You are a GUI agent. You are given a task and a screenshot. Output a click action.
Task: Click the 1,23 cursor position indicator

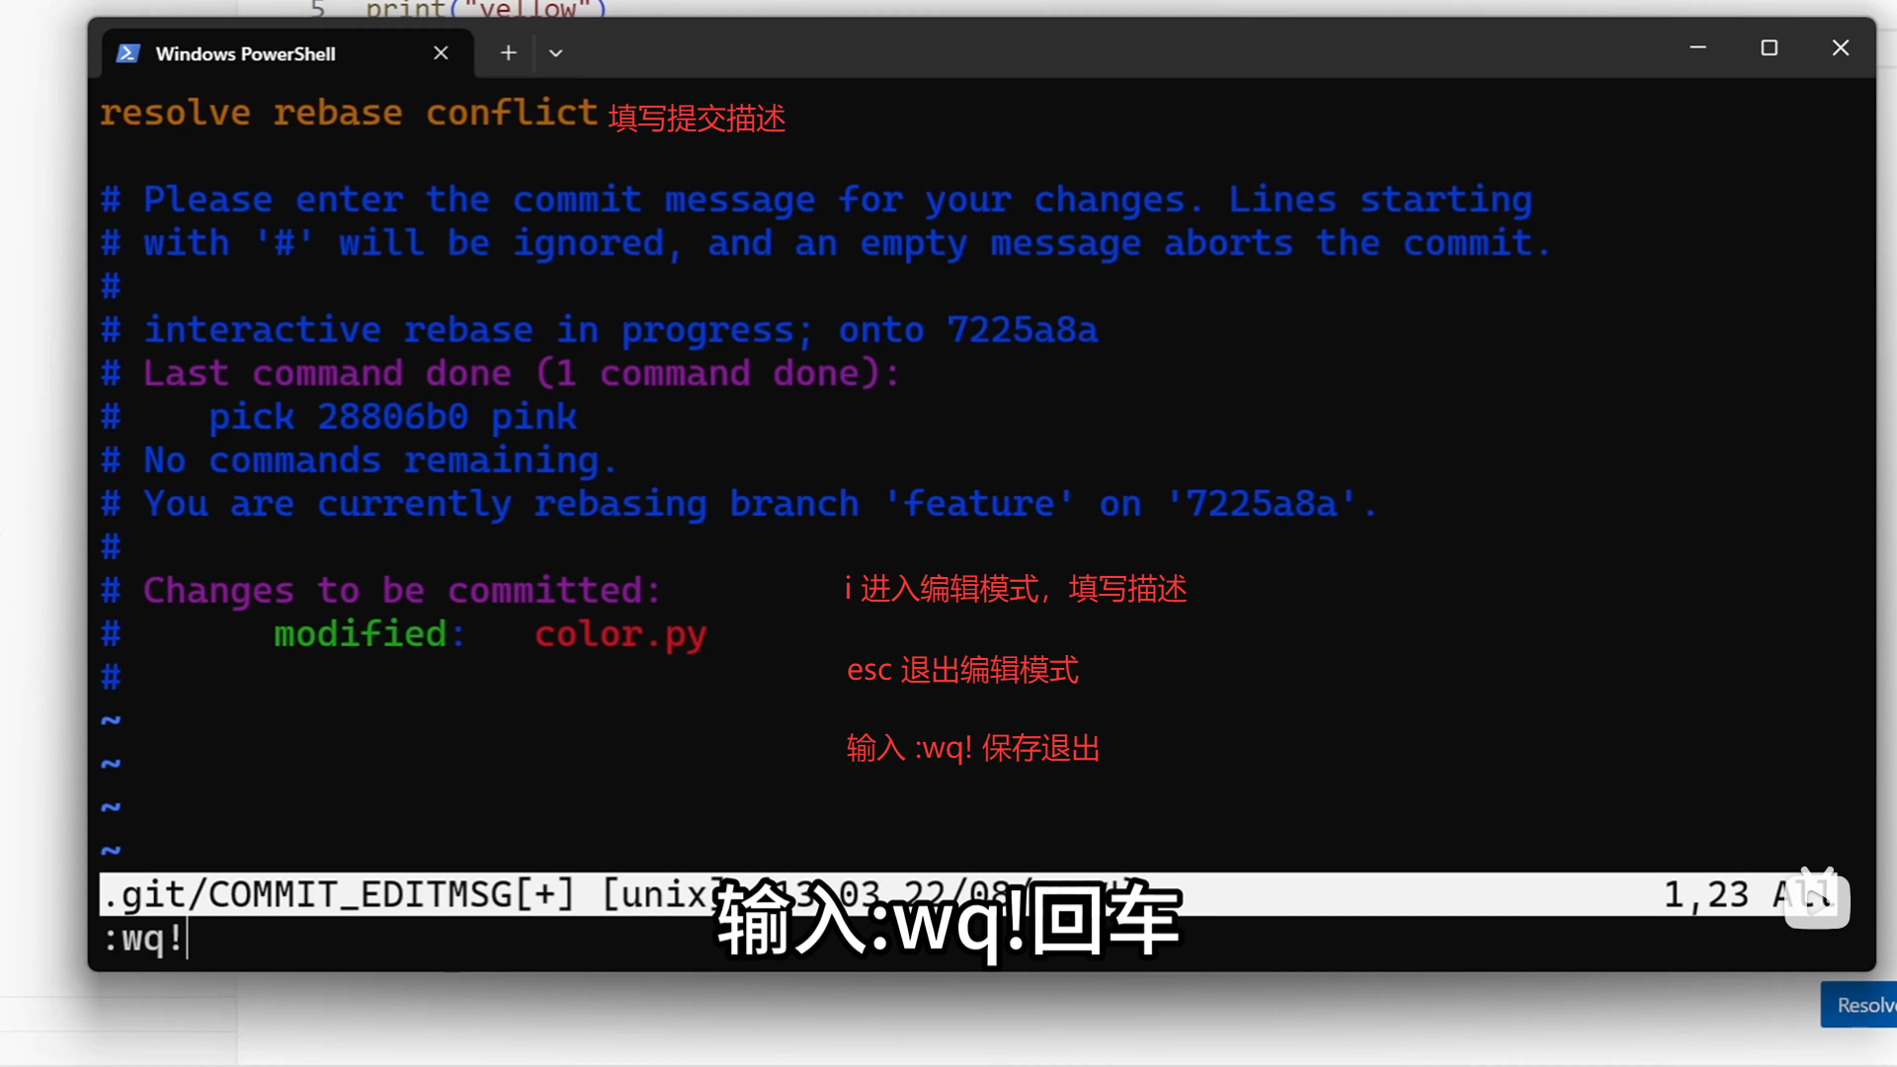(1705, 894)
